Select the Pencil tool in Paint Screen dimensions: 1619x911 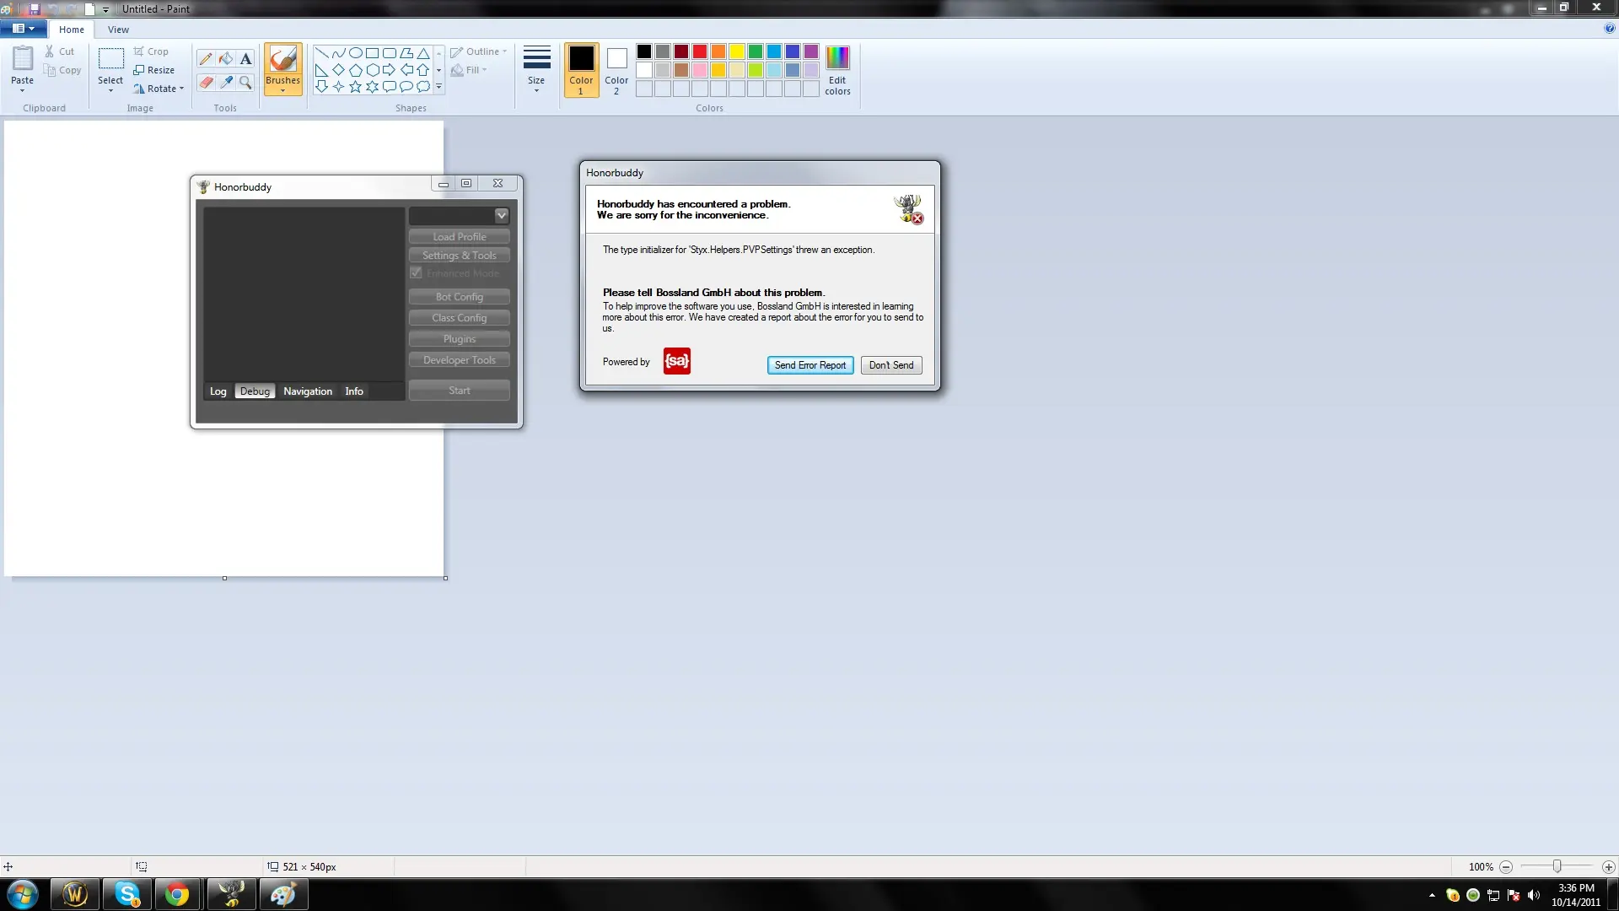[206, 59]
